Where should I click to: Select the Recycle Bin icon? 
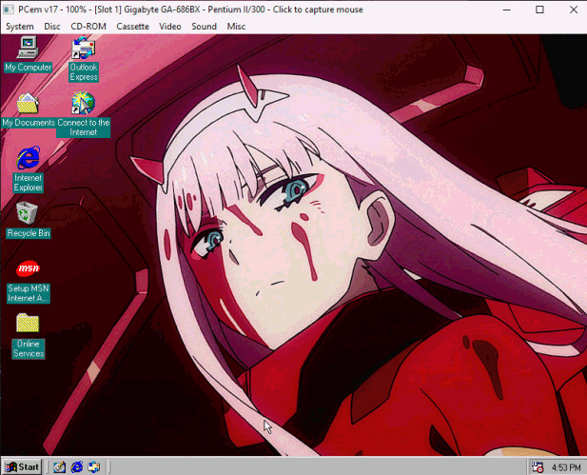pos(27,213)
